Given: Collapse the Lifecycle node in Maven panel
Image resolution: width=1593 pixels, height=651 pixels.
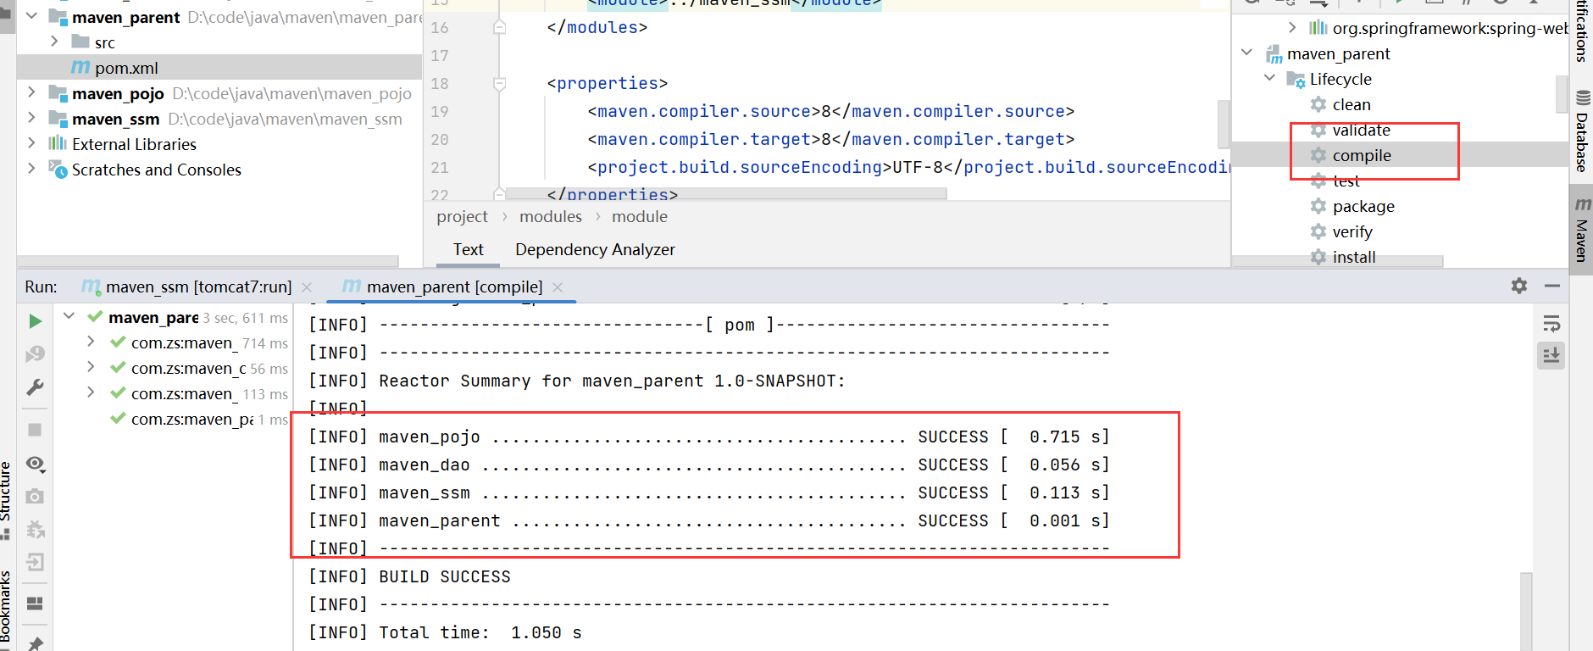Looking at the screenshot, I should 1269,78.
